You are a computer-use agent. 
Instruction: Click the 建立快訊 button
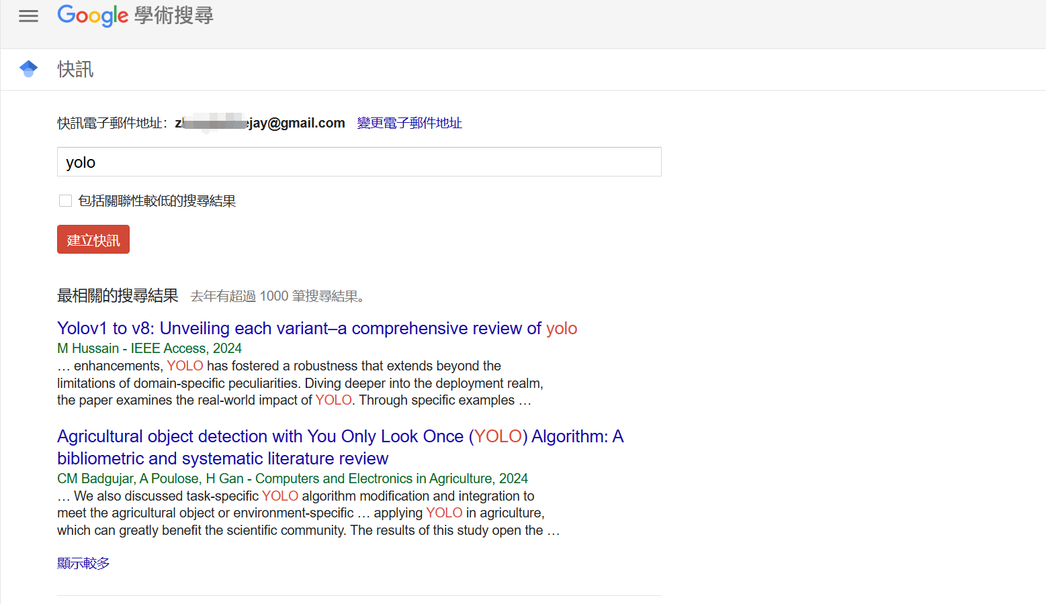coord(93,240)
